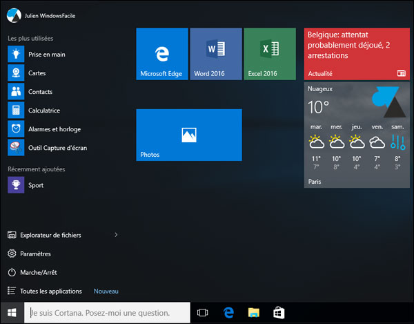Open Paramètres from its label
The width and height of the screenshot is (414, 324).
tap(35, 254)
